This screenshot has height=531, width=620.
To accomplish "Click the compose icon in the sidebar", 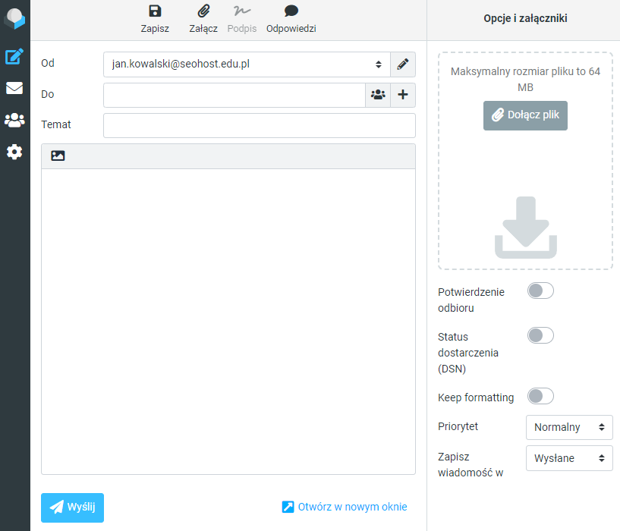I will (x=14, y=57).
